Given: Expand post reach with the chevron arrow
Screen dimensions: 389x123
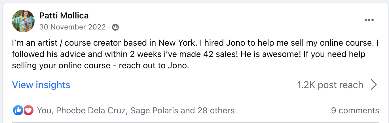Looking at the screenshot, I should coord(374,85).
